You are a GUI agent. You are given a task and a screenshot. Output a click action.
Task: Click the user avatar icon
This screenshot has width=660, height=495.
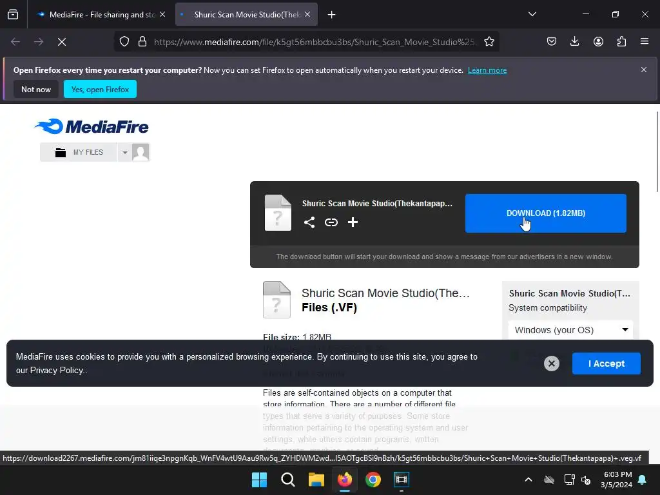pos(141,152)
